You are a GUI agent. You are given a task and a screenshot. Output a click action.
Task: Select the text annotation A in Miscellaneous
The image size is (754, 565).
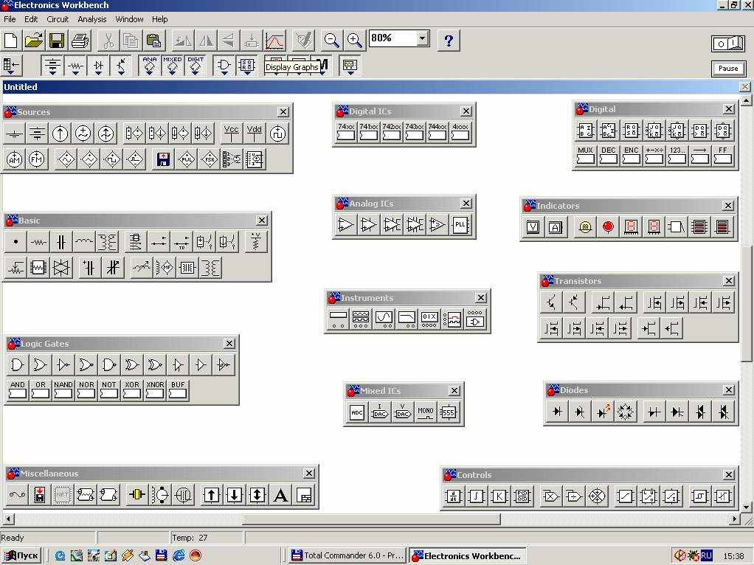pyautogui.click(x=281, y=495)
